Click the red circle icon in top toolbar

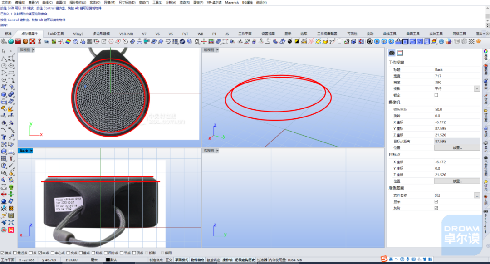(x=111, y=41)
